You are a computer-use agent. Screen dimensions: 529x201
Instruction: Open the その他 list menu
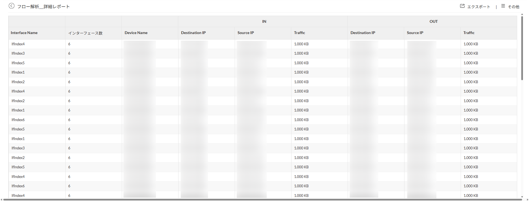tap(511, 6)
